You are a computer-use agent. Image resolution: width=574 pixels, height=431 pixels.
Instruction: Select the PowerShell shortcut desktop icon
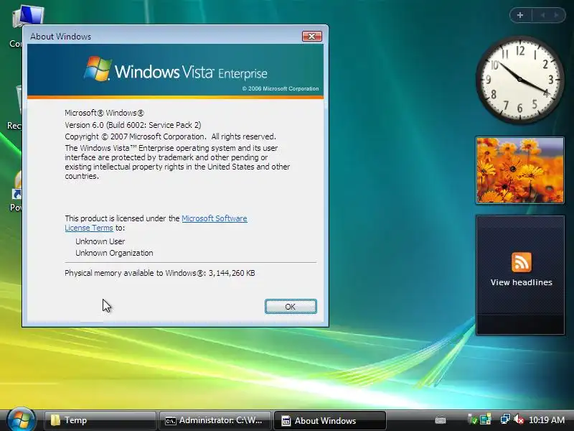(x=16, y=190)
